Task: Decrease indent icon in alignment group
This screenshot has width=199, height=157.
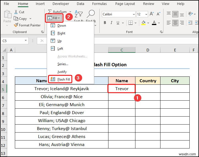Action: tap(190, 23)
